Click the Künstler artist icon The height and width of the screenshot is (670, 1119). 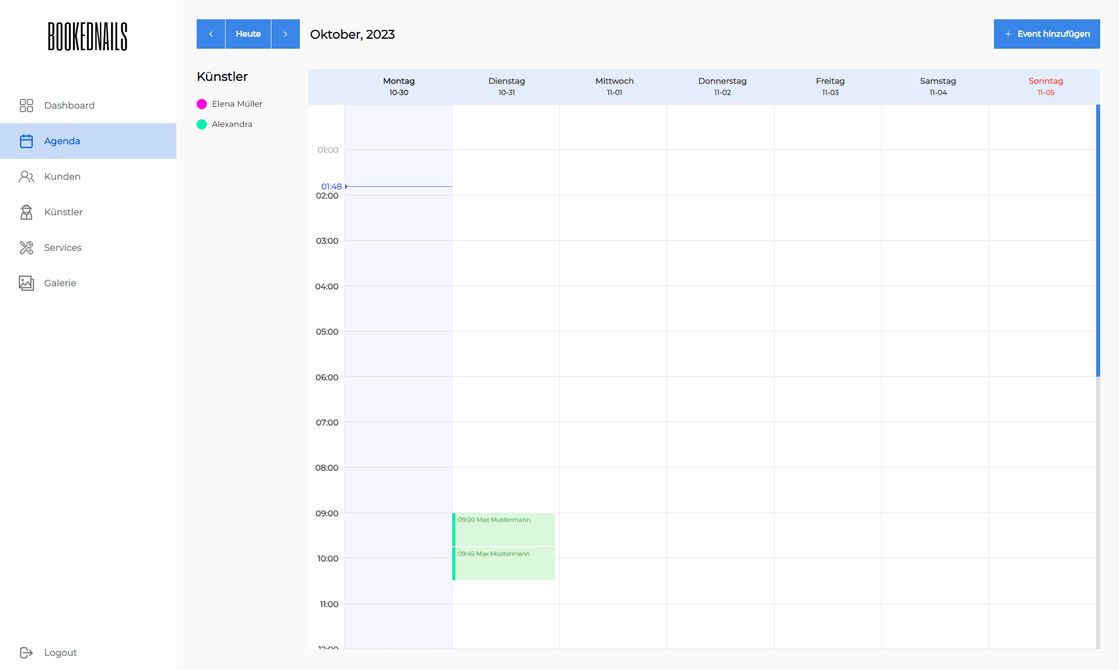coord(26,212)
